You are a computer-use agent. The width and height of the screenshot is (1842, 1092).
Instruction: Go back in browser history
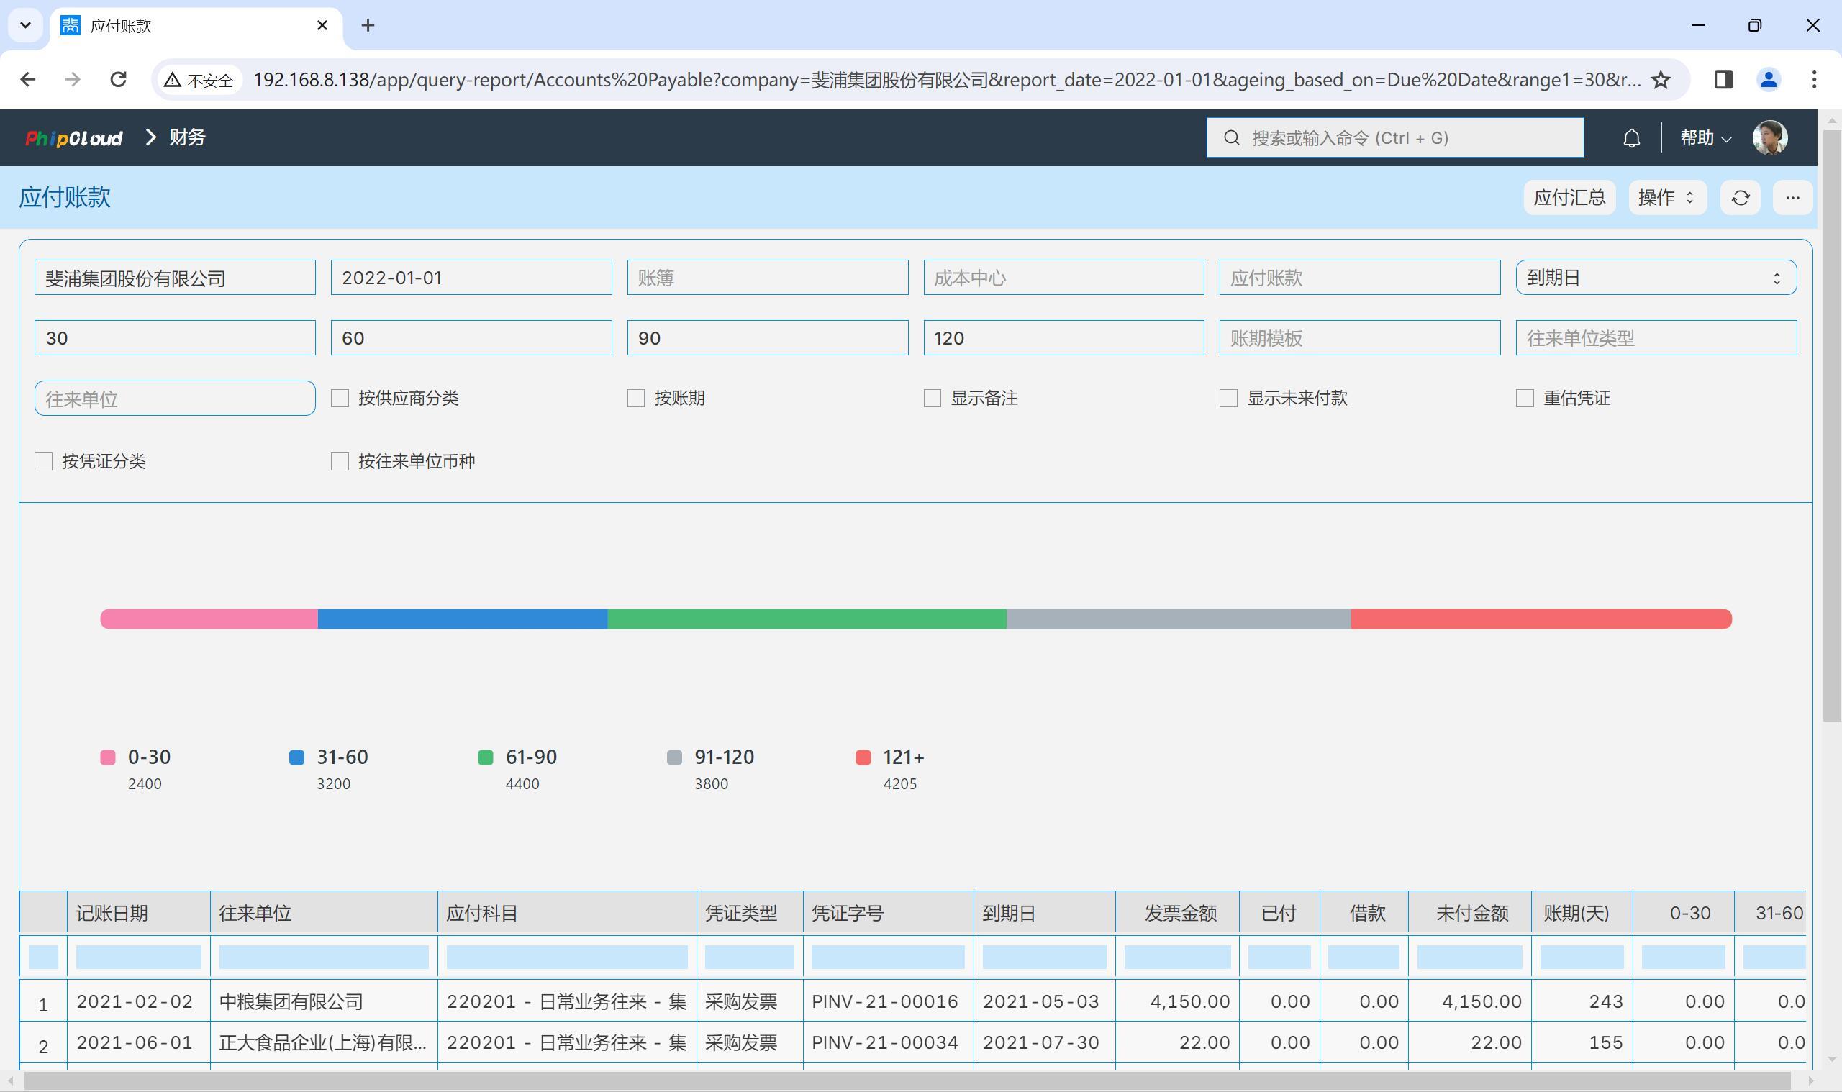(x=28, y=79)
